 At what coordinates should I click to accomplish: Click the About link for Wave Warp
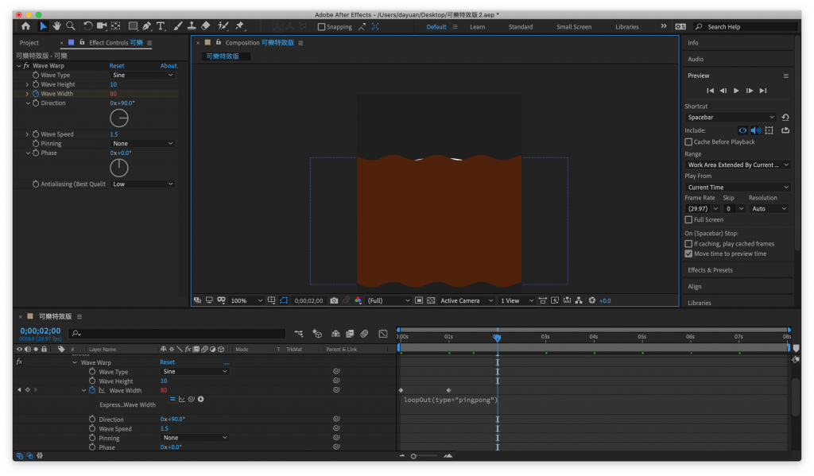169,66
